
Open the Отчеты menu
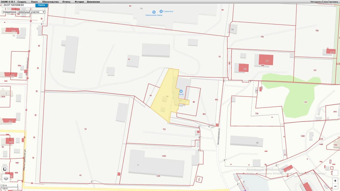point(67,2)
